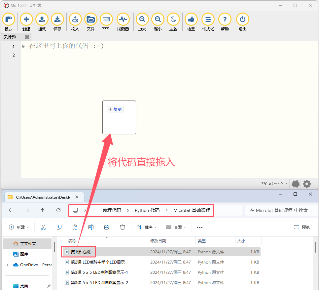
Task: Click the BBC micro:bit mode label
Action: pyautogui.click(x=274, y=184)
